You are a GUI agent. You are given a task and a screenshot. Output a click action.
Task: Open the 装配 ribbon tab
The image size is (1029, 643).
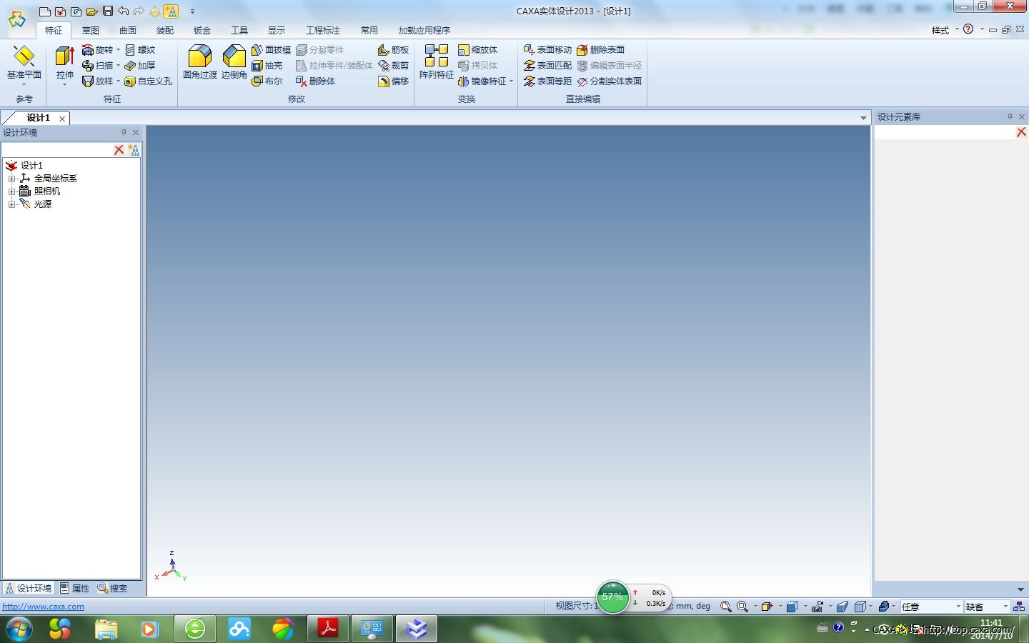point(165,30)
